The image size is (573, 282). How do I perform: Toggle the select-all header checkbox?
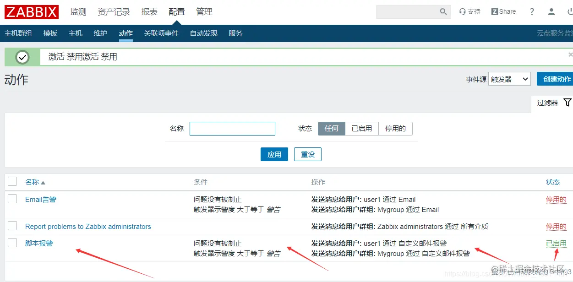point(12,181)
